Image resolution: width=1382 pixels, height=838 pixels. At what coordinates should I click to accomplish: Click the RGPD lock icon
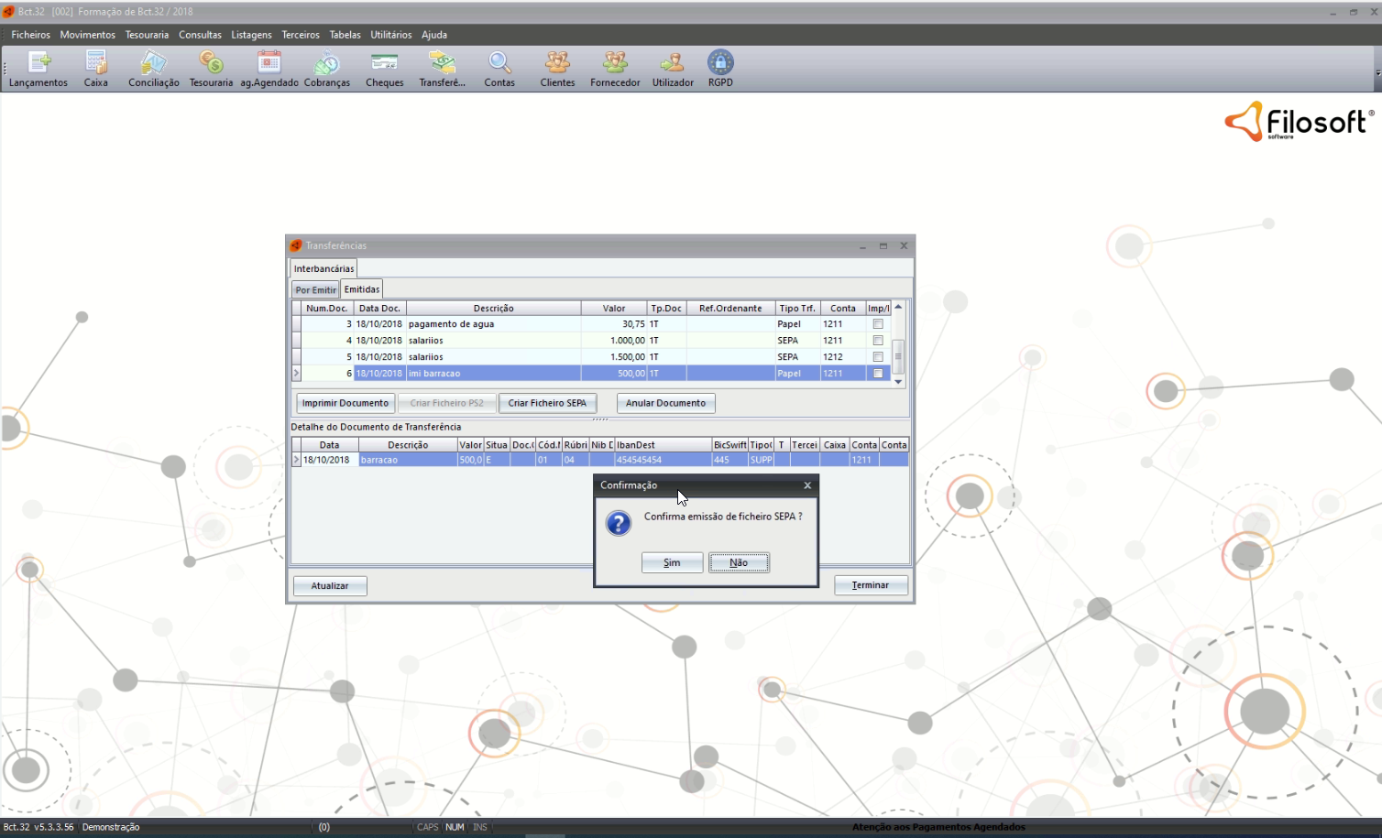coord(720,63)
